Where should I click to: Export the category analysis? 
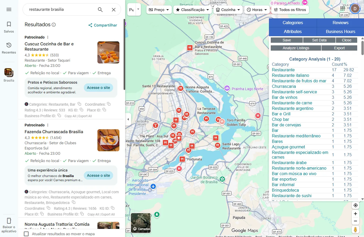[x=339, y=48]
